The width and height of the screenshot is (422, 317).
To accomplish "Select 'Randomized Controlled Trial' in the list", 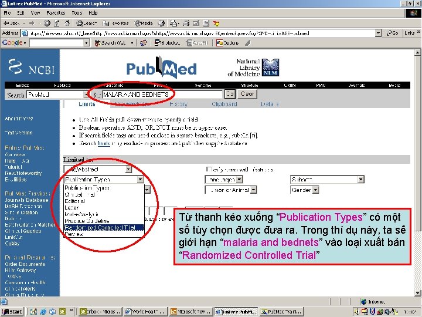I will pos(104,228).
